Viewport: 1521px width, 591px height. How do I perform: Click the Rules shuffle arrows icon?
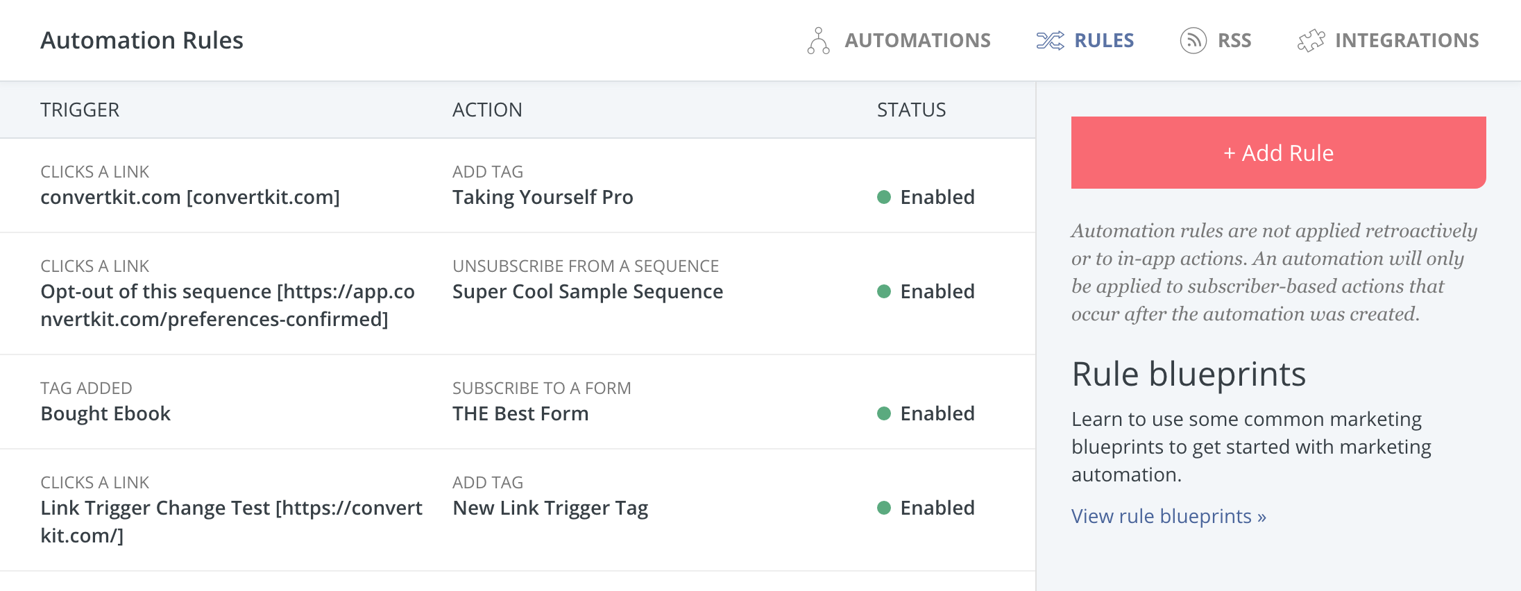[1050, 41]
